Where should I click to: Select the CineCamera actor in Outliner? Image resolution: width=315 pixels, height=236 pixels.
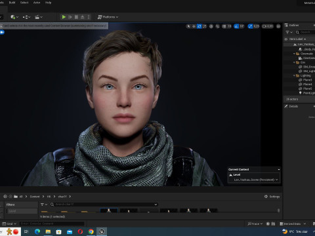[299, 58]
